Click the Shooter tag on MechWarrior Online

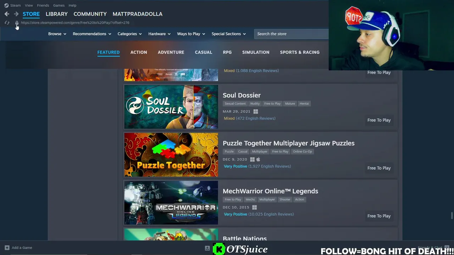click(x=285, y=199)
